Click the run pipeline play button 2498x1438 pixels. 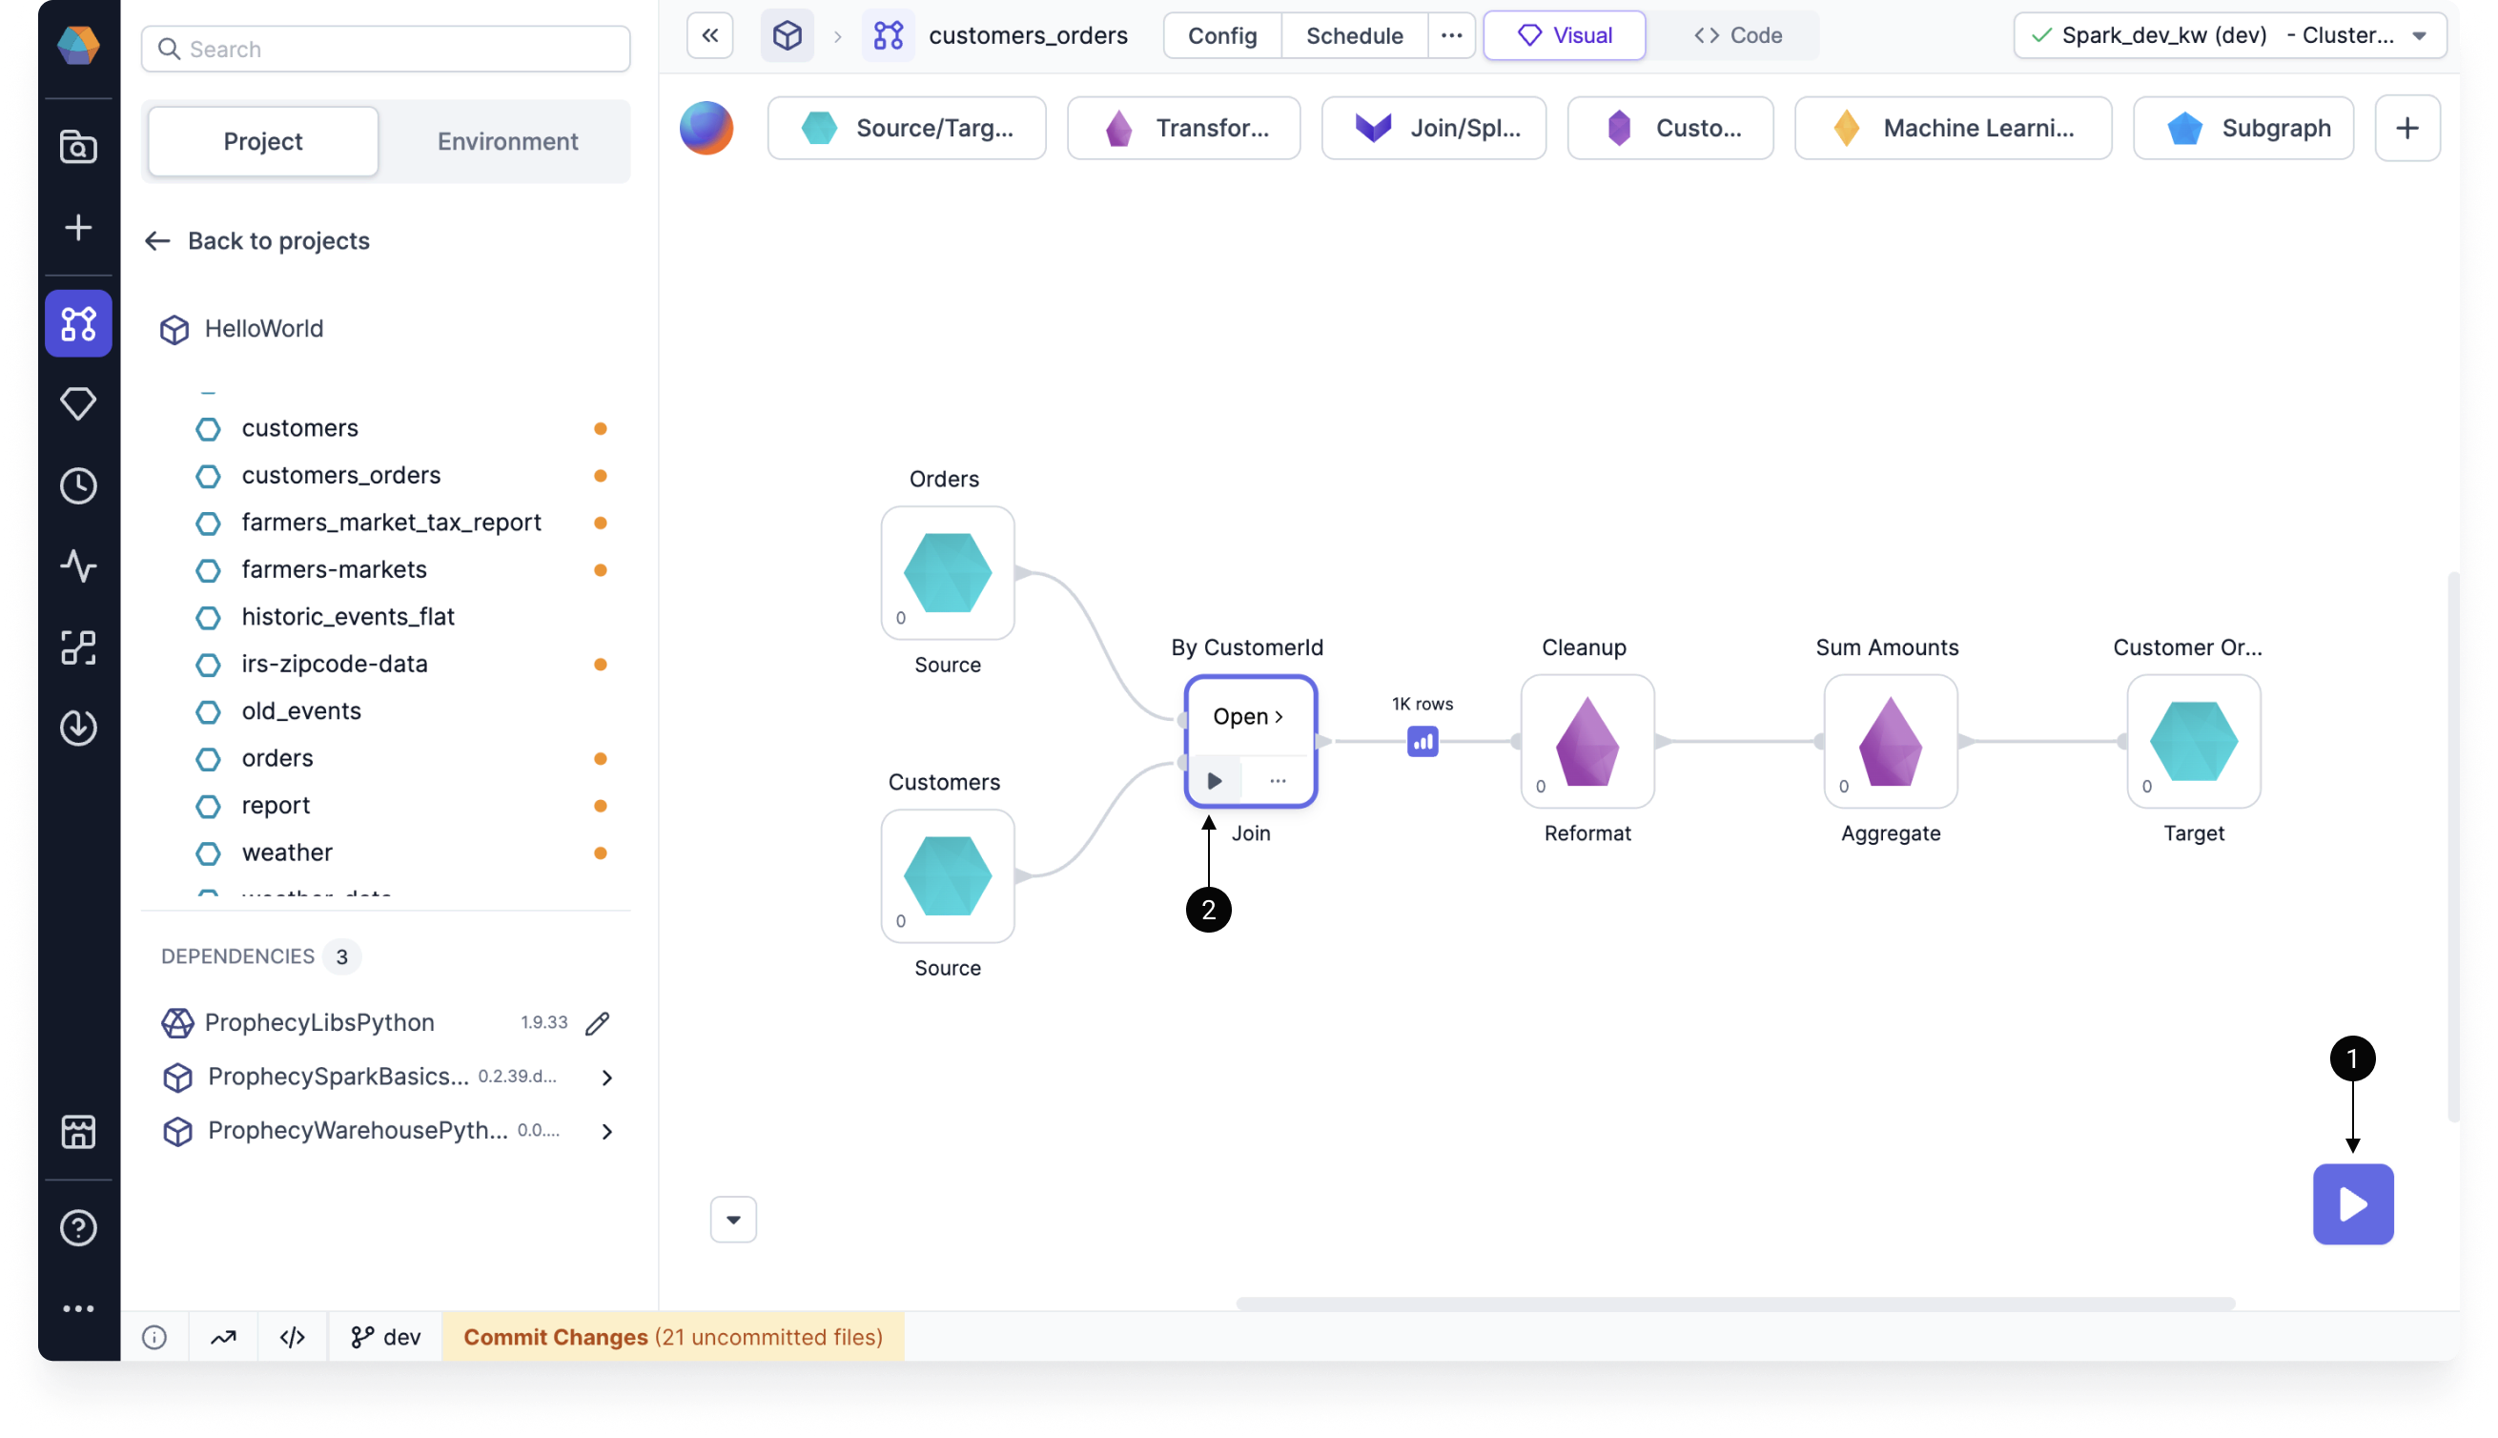[x=2352, y=1204]
